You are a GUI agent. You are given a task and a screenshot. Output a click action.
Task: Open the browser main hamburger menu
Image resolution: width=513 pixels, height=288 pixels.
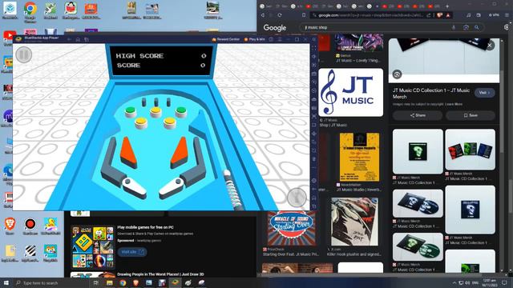point(507,15)
